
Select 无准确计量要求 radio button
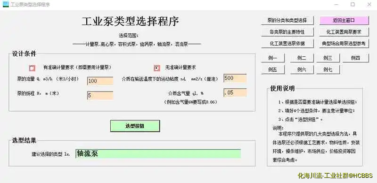157,68
